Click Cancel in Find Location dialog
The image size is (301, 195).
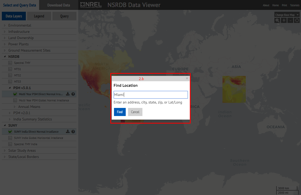point(135,112)
